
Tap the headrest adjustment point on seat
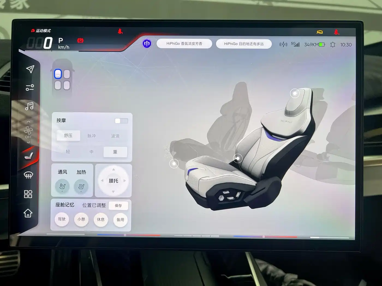(x=295, y=93)
